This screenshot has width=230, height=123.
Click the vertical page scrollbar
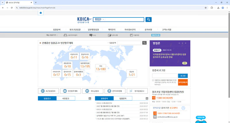pos(229,55)
